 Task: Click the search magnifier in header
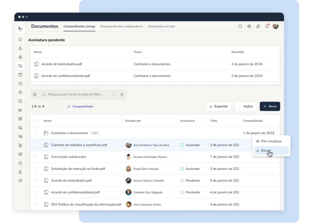240,26
